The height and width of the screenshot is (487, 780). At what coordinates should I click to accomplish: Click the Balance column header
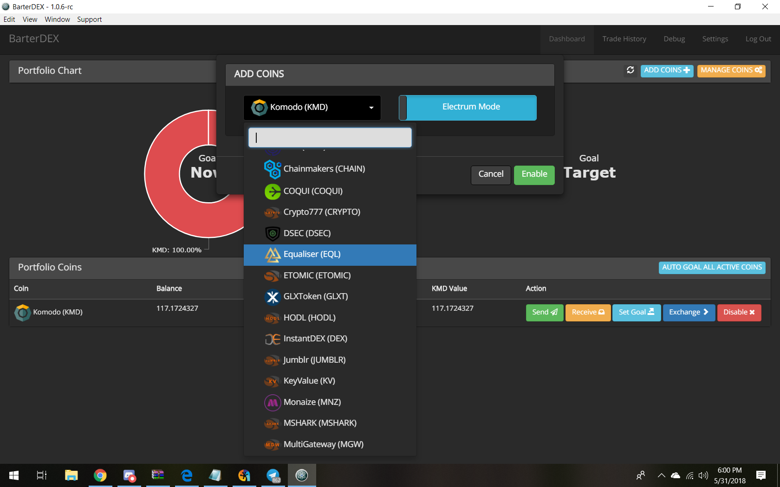click(x=169, y=289)
